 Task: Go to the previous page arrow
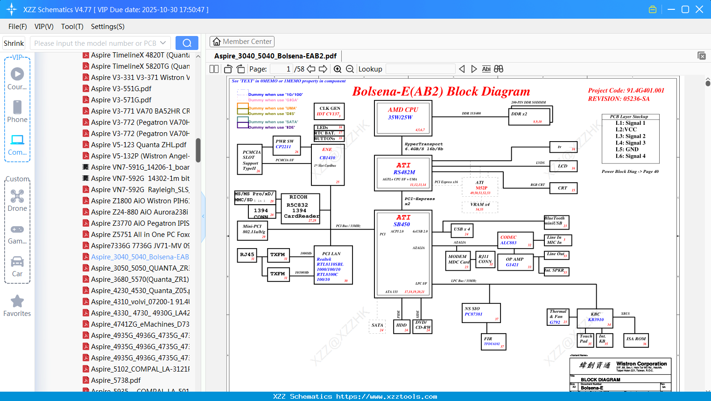(x=311, y=69)
